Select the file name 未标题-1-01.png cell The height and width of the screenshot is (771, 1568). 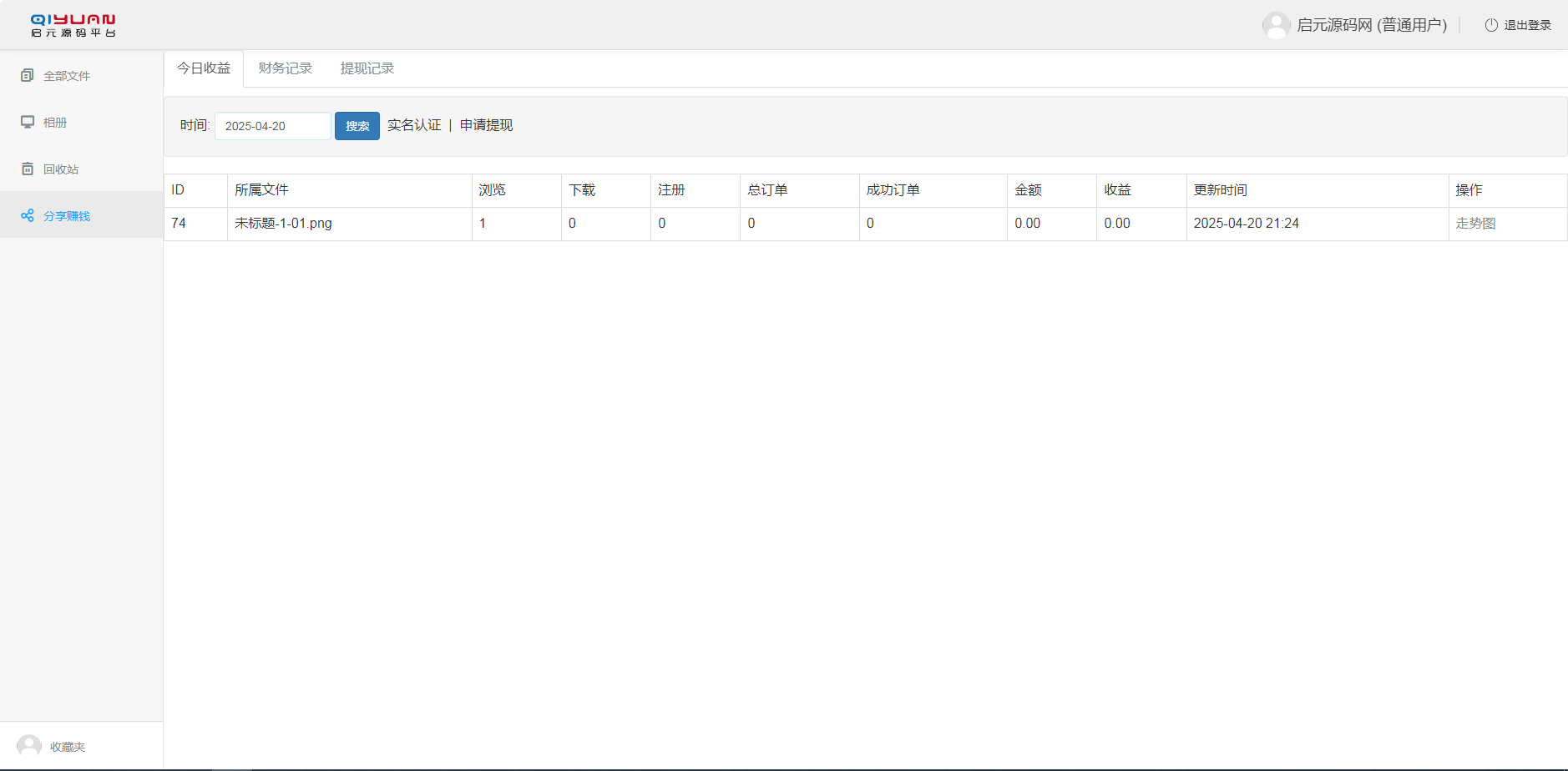click(283, 224)
